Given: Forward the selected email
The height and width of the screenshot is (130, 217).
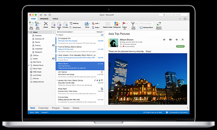Looking at the screenshot, I should tap(65, 25).
